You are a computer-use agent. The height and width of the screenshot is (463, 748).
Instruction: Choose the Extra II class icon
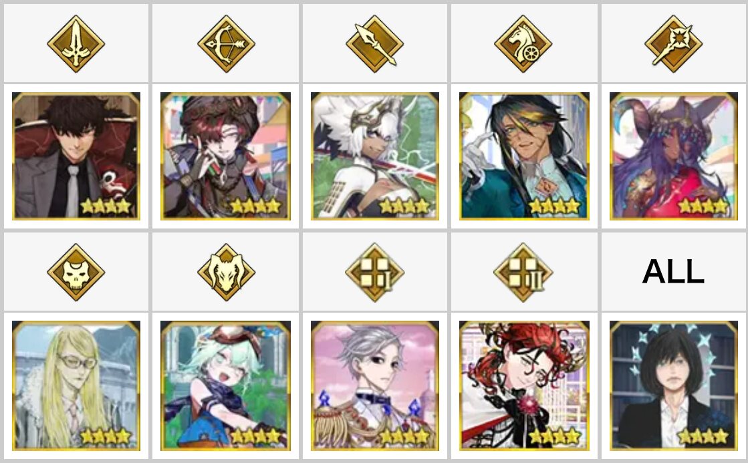(x=523, y=273)
